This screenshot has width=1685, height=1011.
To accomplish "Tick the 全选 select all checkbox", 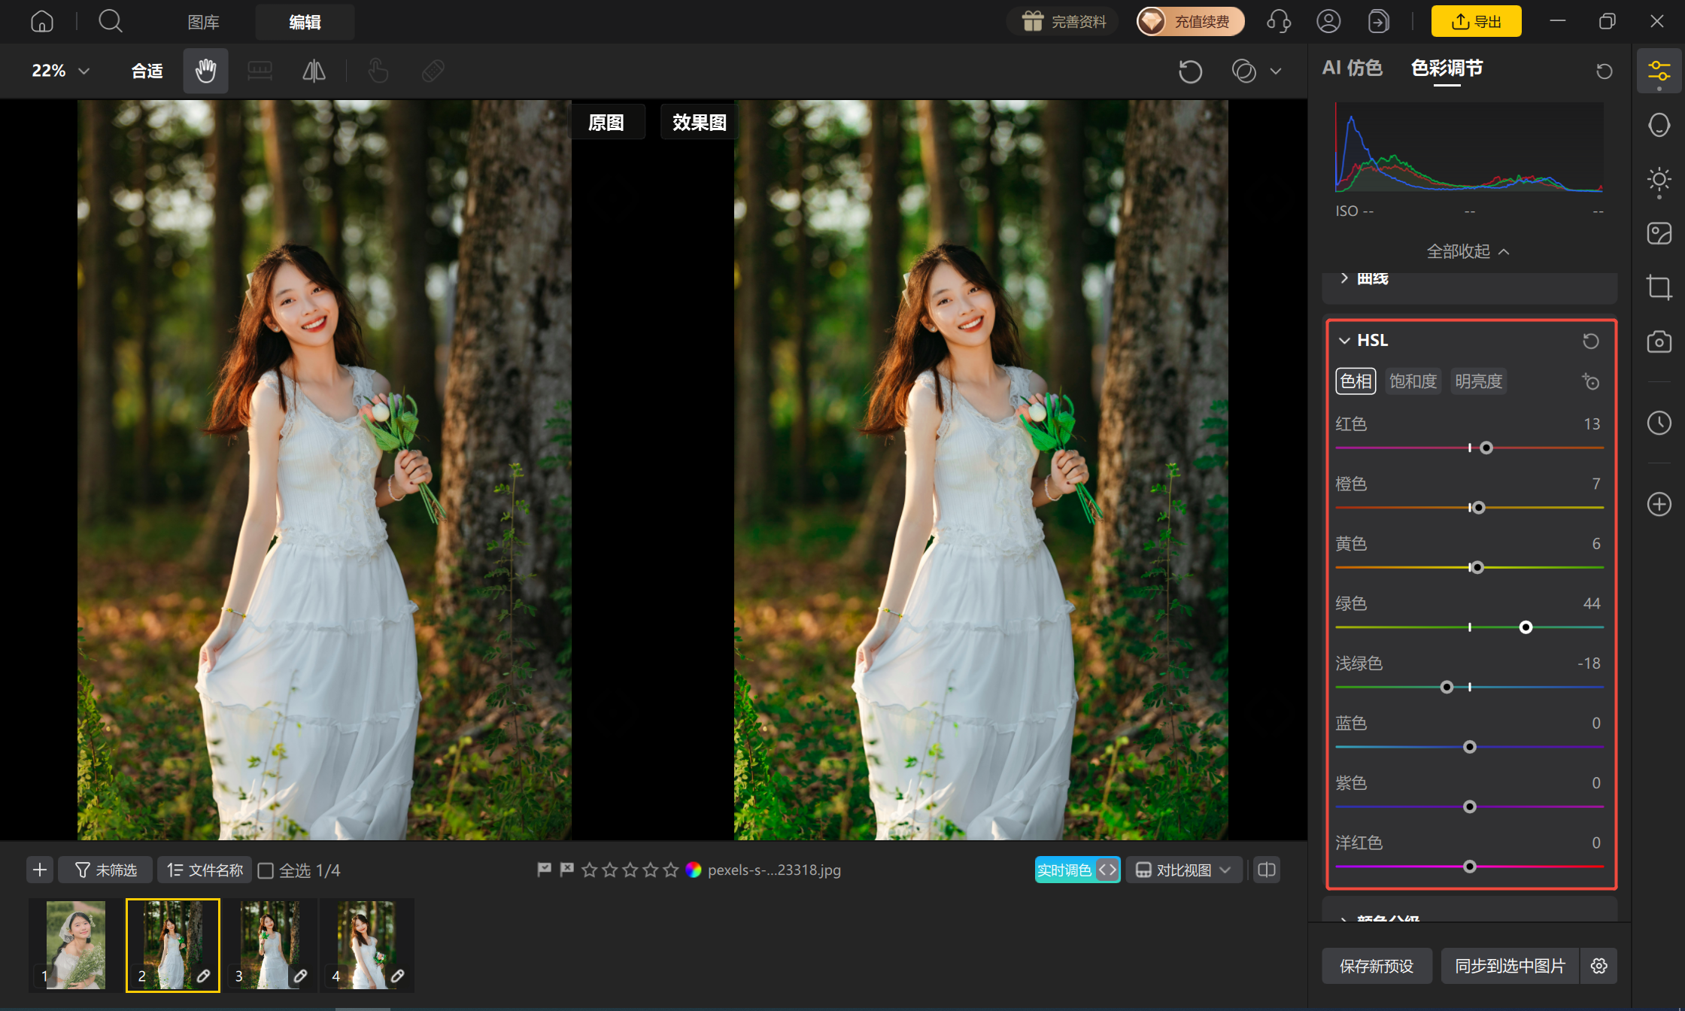I will click(x=266, y=870).
